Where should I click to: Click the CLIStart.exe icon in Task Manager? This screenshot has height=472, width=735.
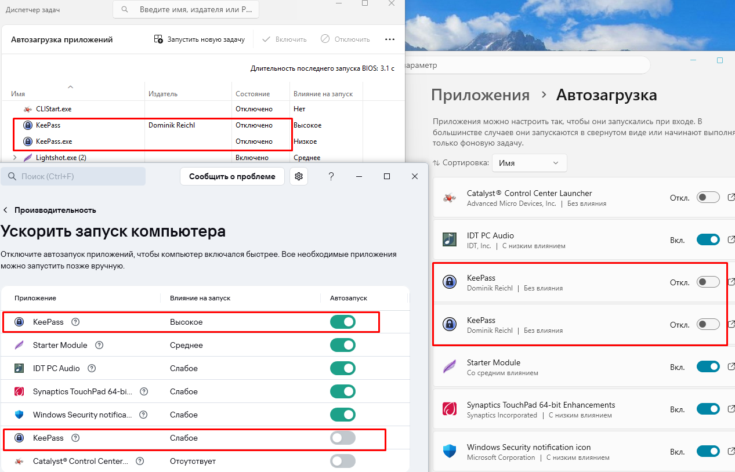(x=27, y=108)
